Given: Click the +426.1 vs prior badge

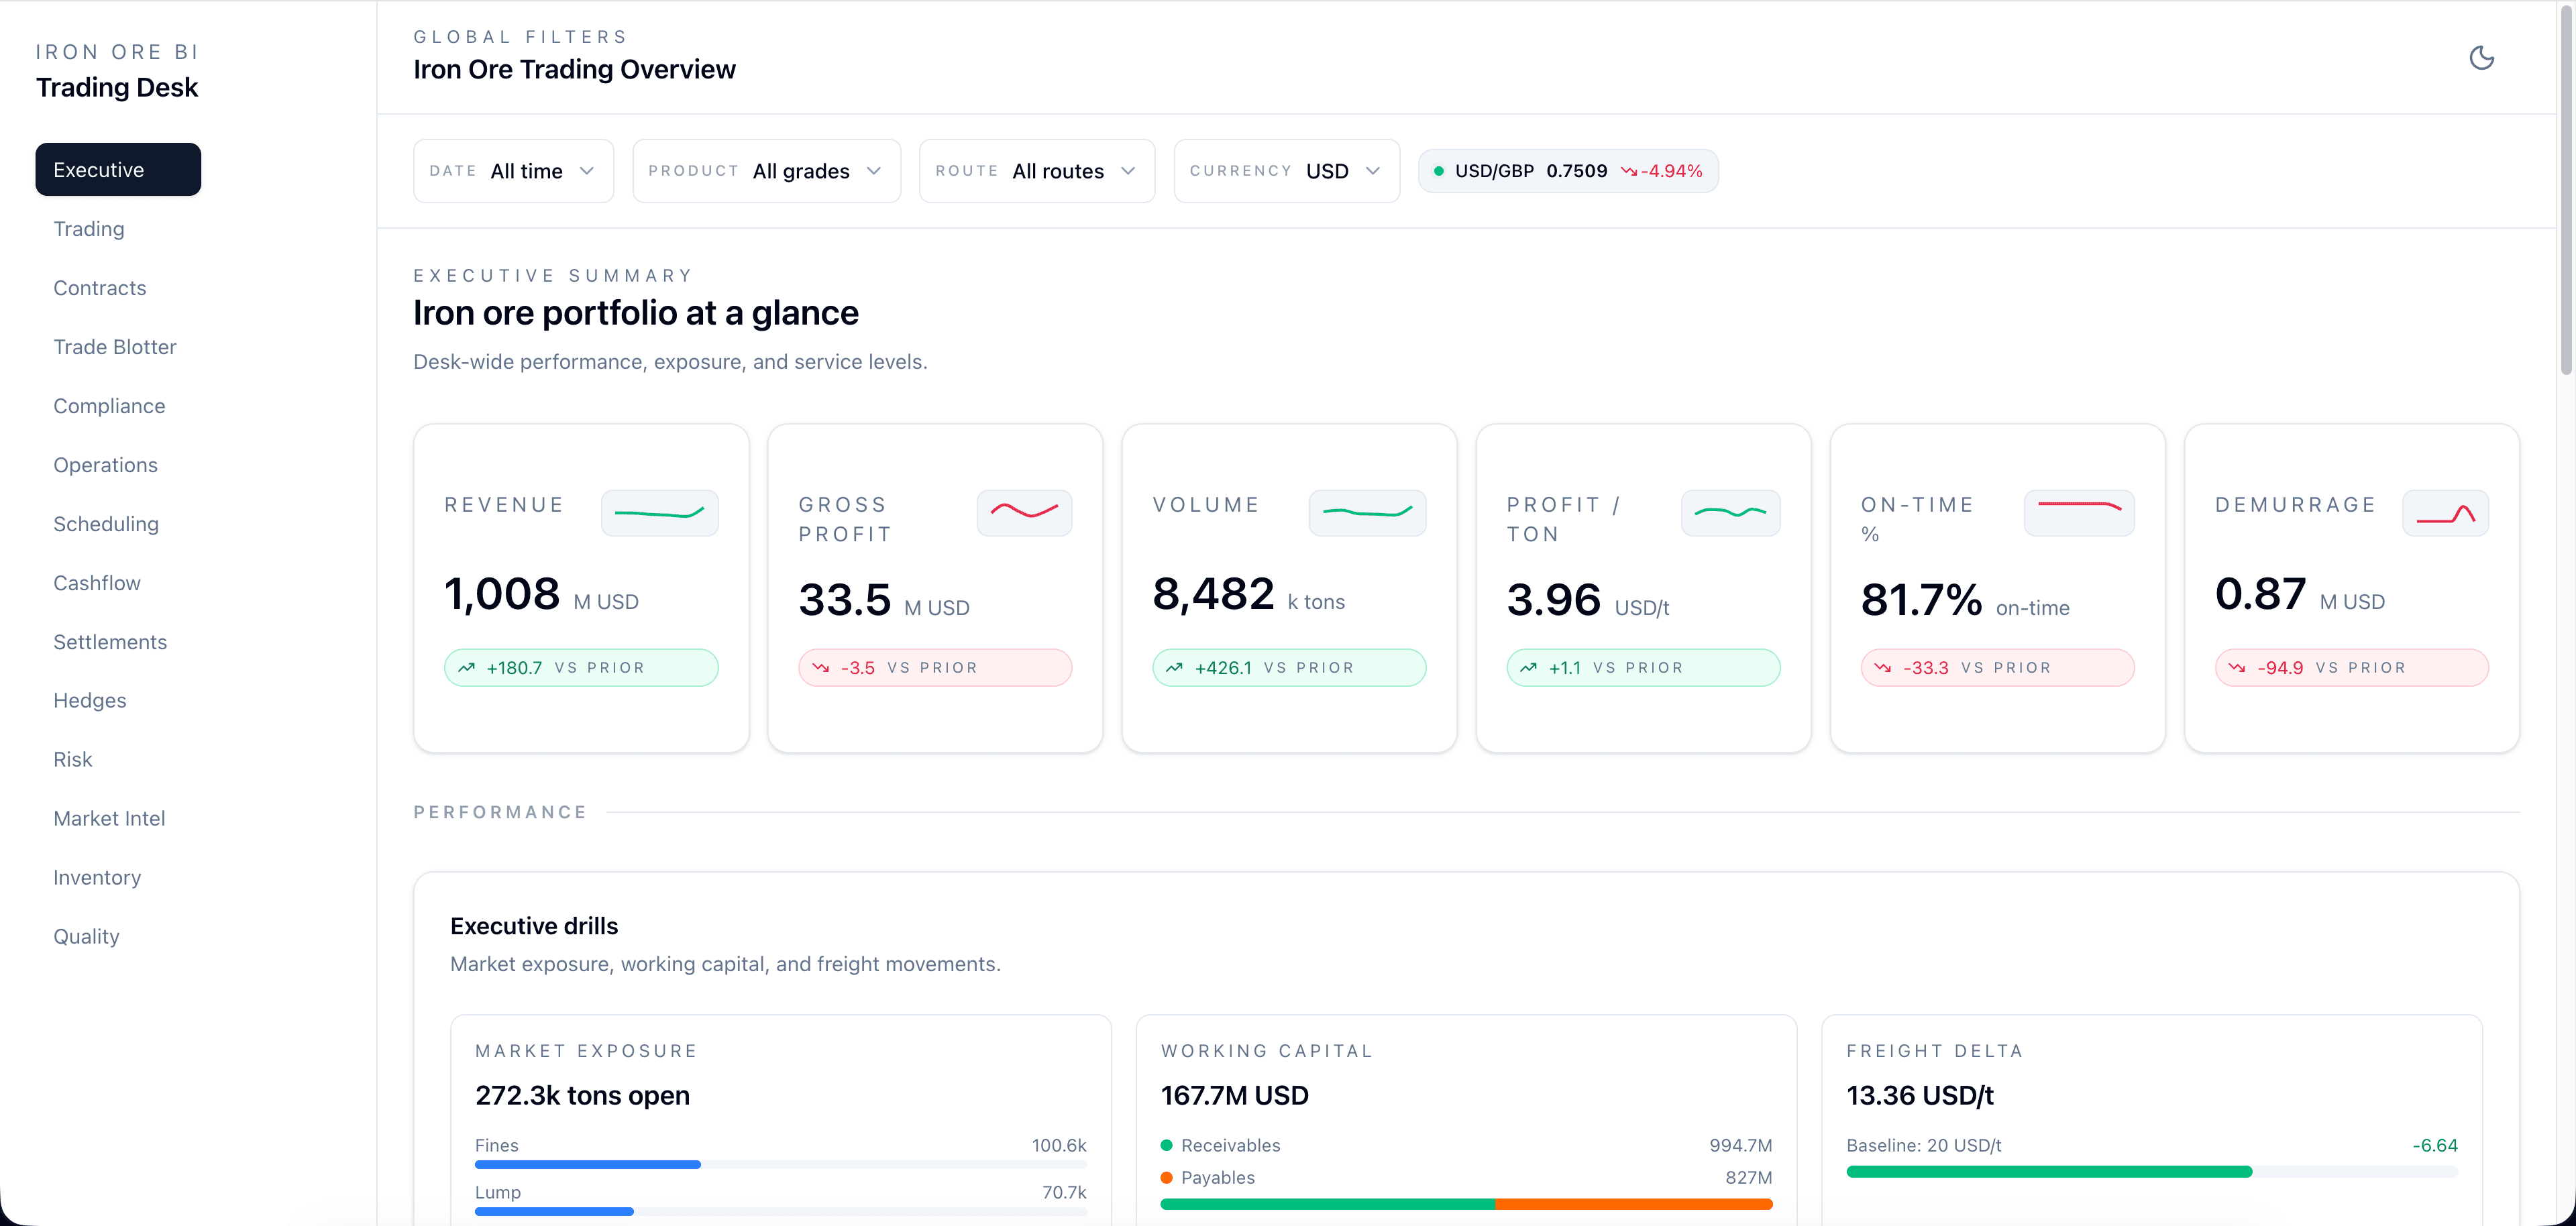Looking at the screenshot, I should click(x=1289, y=668).
